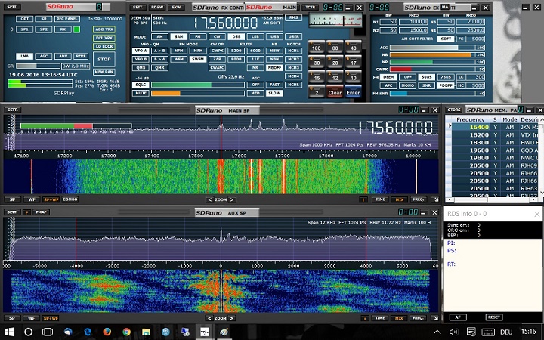Open Cortana search circle on taskbar
Screen dimensions: 544x340
[x=29, y=332]
